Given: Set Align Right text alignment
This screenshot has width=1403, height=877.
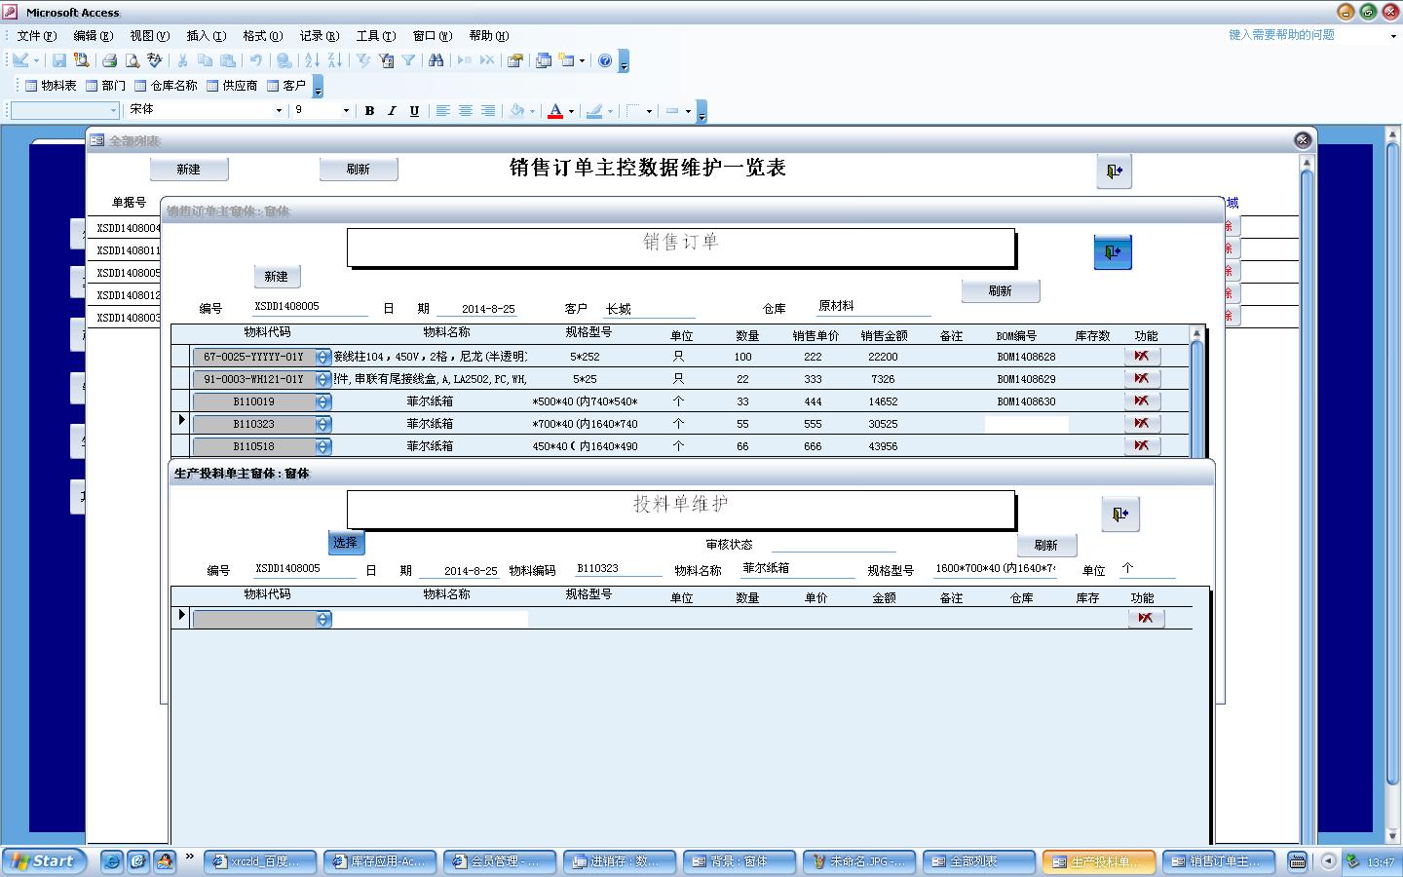Looking at the screenshot, I should point(487,111).
